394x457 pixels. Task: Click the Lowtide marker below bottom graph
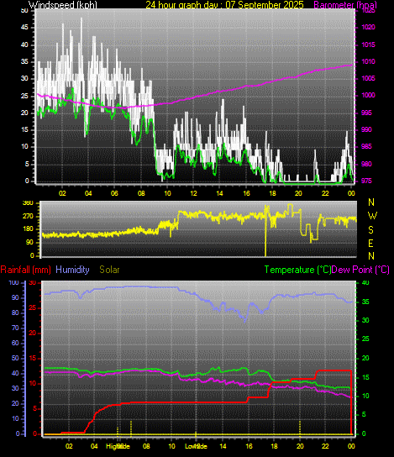(x=196, y=446)
